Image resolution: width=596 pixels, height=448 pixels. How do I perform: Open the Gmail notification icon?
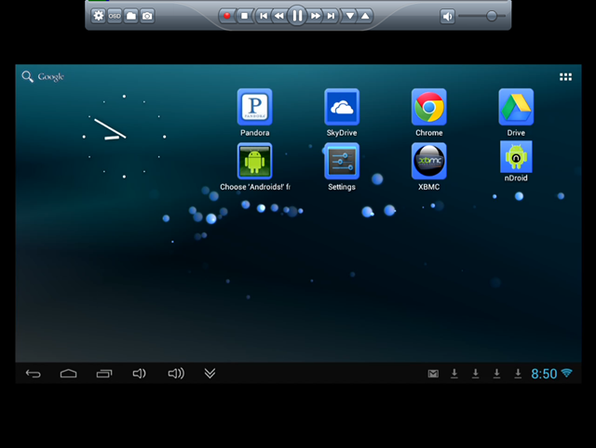433,374
